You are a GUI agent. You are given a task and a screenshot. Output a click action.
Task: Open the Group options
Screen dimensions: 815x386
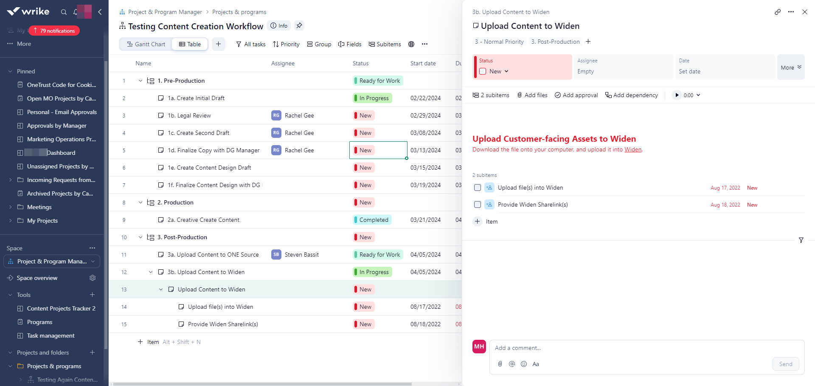[319, 44]
